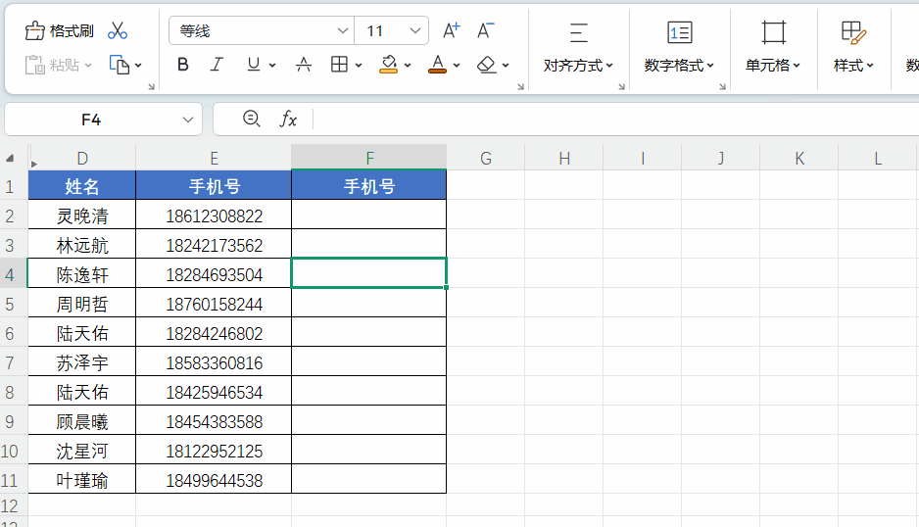Apply the font color A
This screenshot has height=527, width=919.
[437, 65]
